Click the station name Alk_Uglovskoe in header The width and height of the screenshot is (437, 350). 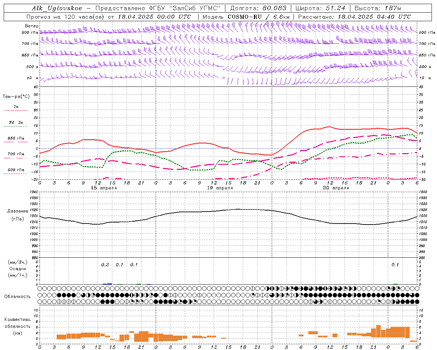pos(57,8)
